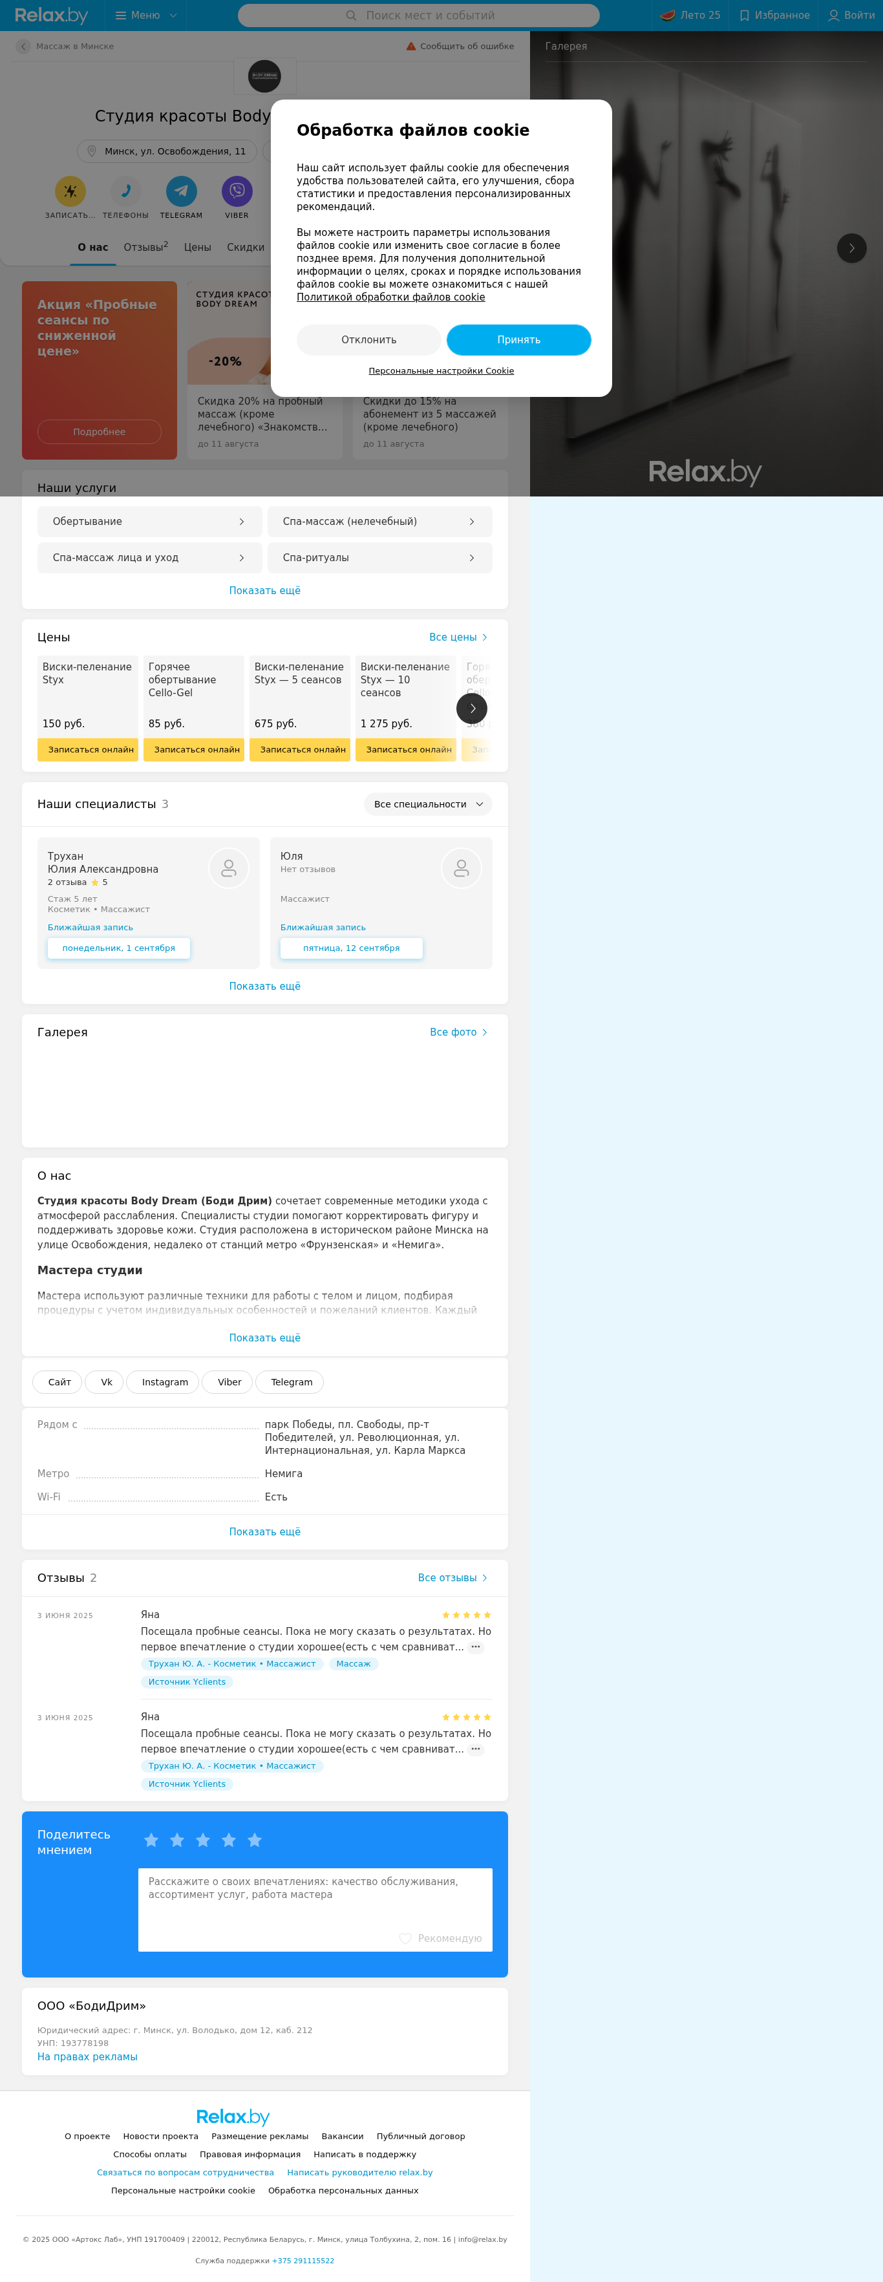Select slot понедельник, 1 сентября
Image resolution: width=883 pixels, height=2282 pixels.
point(119,948)
